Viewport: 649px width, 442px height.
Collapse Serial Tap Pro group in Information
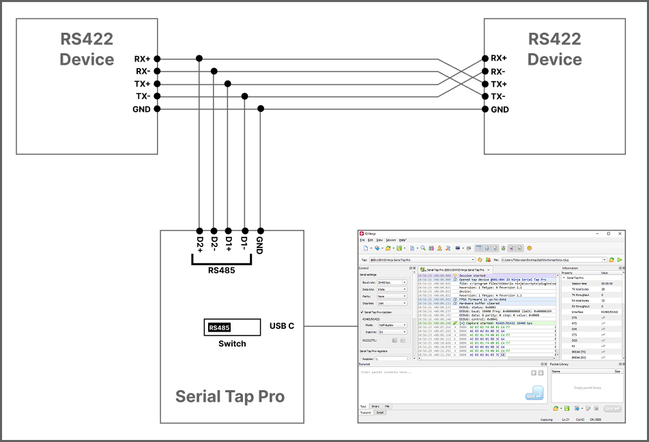click(x=564, y=278)
